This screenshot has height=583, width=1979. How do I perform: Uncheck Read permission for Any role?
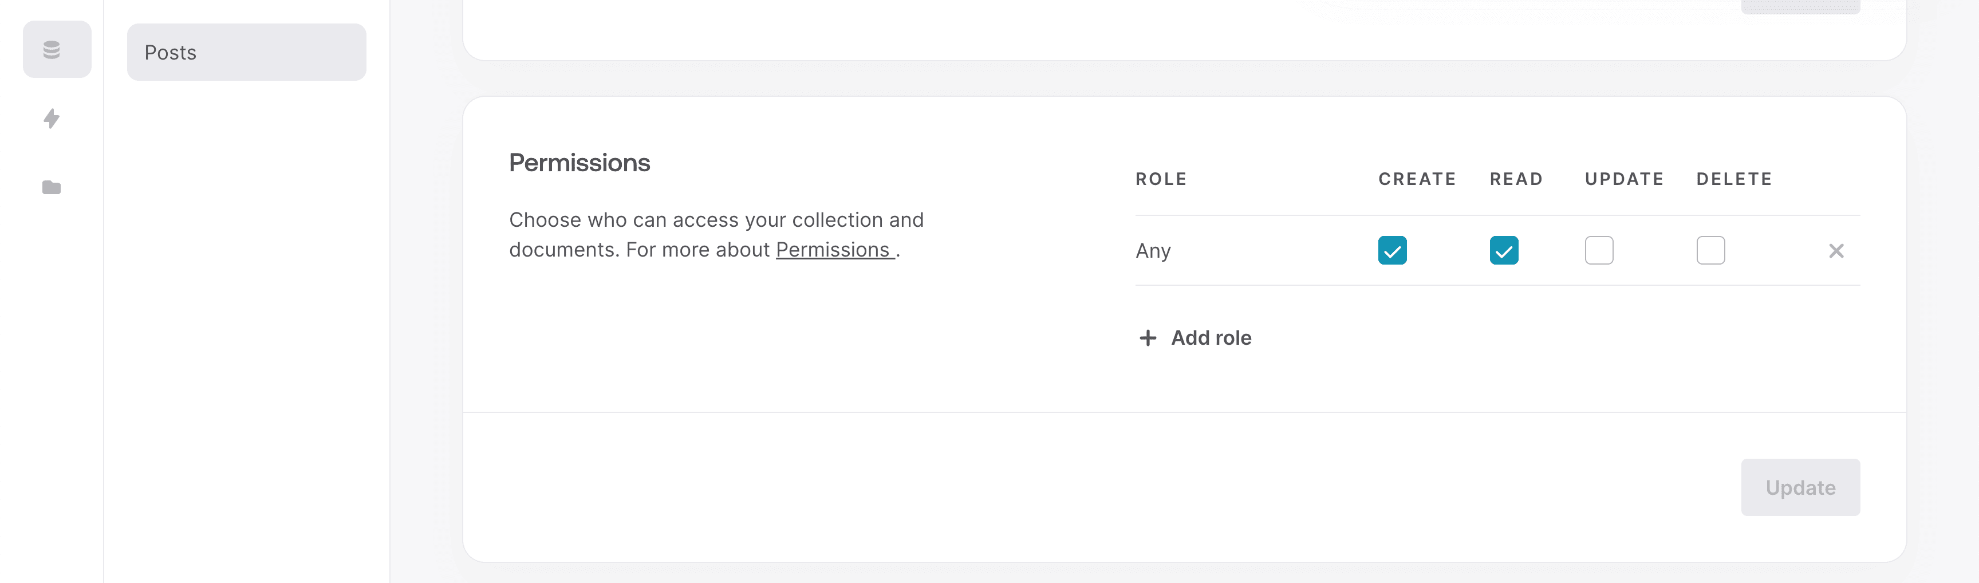pyautogui.click(x=1504, y=250)
